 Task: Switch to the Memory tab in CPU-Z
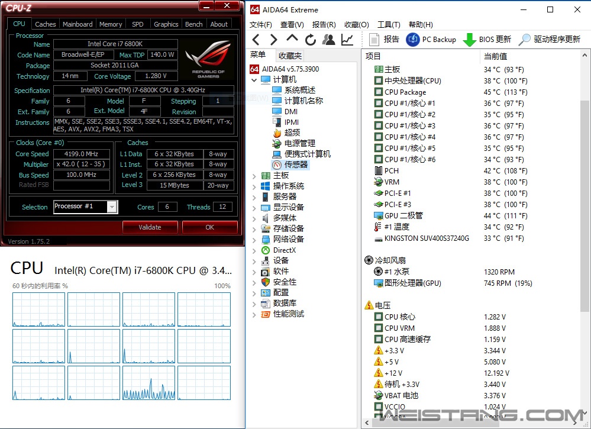click(111, 24)
